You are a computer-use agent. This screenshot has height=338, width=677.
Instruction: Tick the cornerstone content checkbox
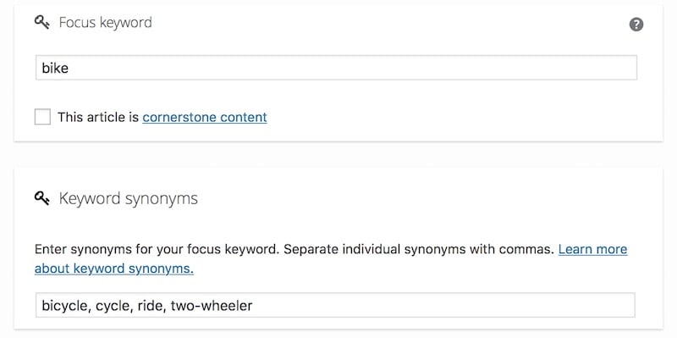42,117
